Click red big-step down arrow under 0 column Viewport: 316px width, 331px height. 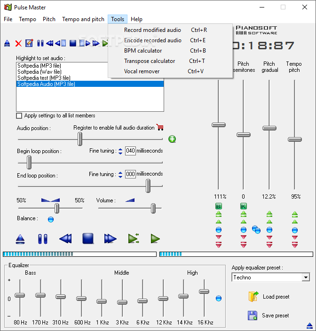click(x=244, y=245)
